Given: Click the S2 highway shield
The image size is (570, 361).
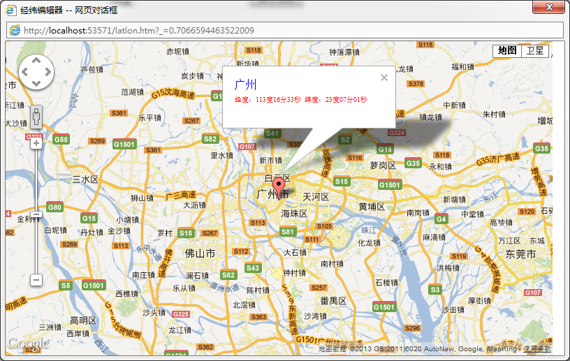Looking at the screenshot, I should tap(345, 140).
